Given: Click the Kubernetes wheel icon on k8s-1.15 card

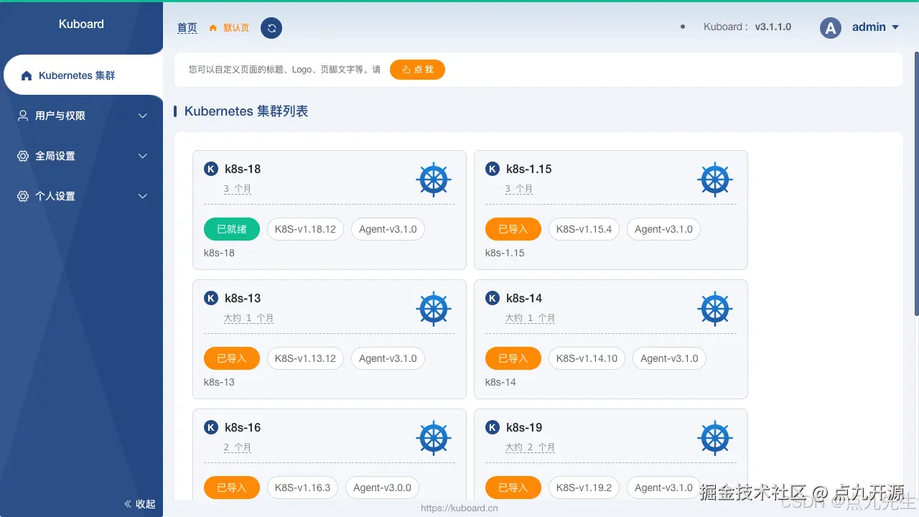Looking at the screenshot, I should click(715, 180).
